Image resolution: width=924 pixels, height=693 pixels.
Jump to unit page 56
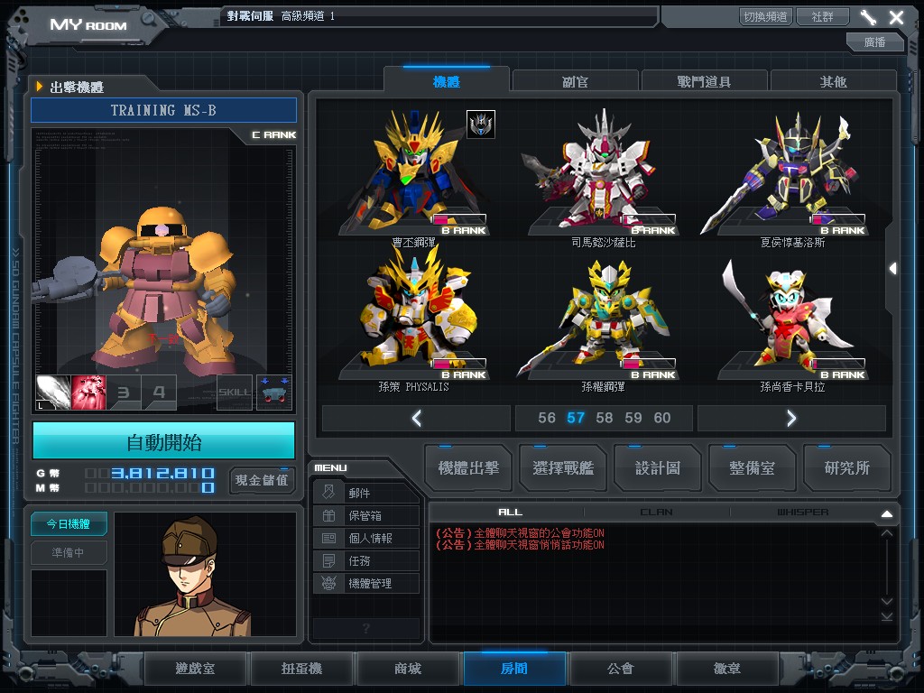[x=546, y=418]
